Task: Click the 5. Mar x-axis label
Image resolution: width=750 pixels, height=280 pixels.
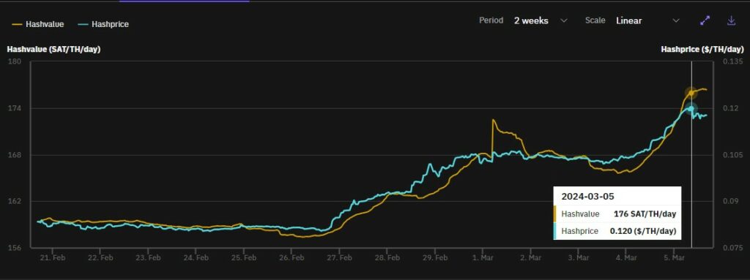Action: (x=674, y=257)
